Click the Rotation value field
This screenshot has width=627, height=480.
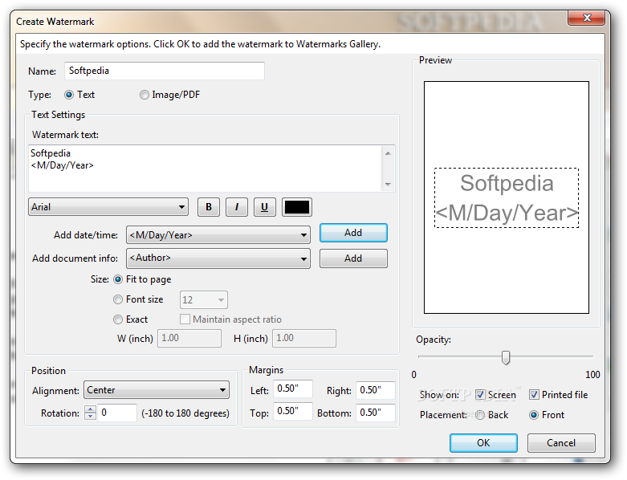tap(117, 413)
